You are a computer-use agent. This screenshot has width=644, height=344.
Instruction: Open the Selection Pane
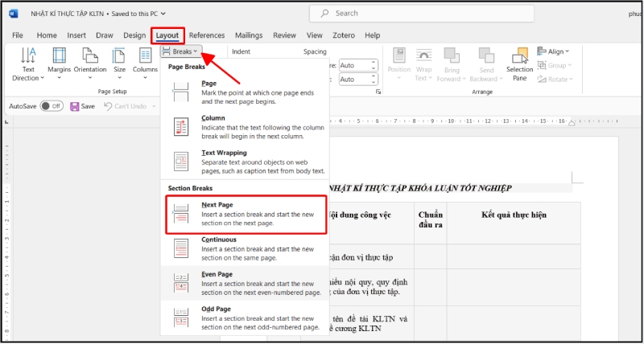[519, 63]
